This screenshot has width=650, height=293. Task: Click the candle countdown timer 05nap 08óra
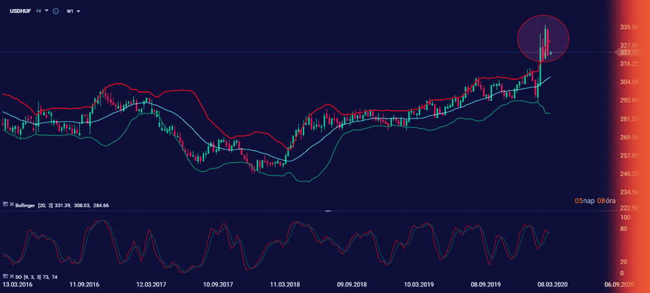point(595,200)
